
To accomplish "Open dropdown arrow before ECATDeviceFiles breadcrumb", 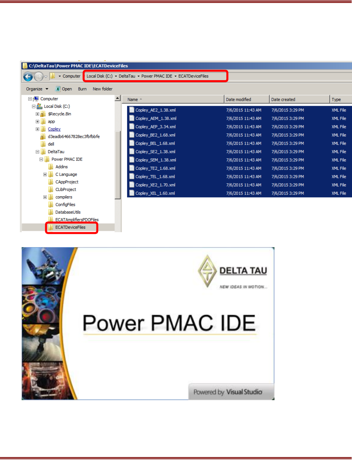I will point(175,77).
